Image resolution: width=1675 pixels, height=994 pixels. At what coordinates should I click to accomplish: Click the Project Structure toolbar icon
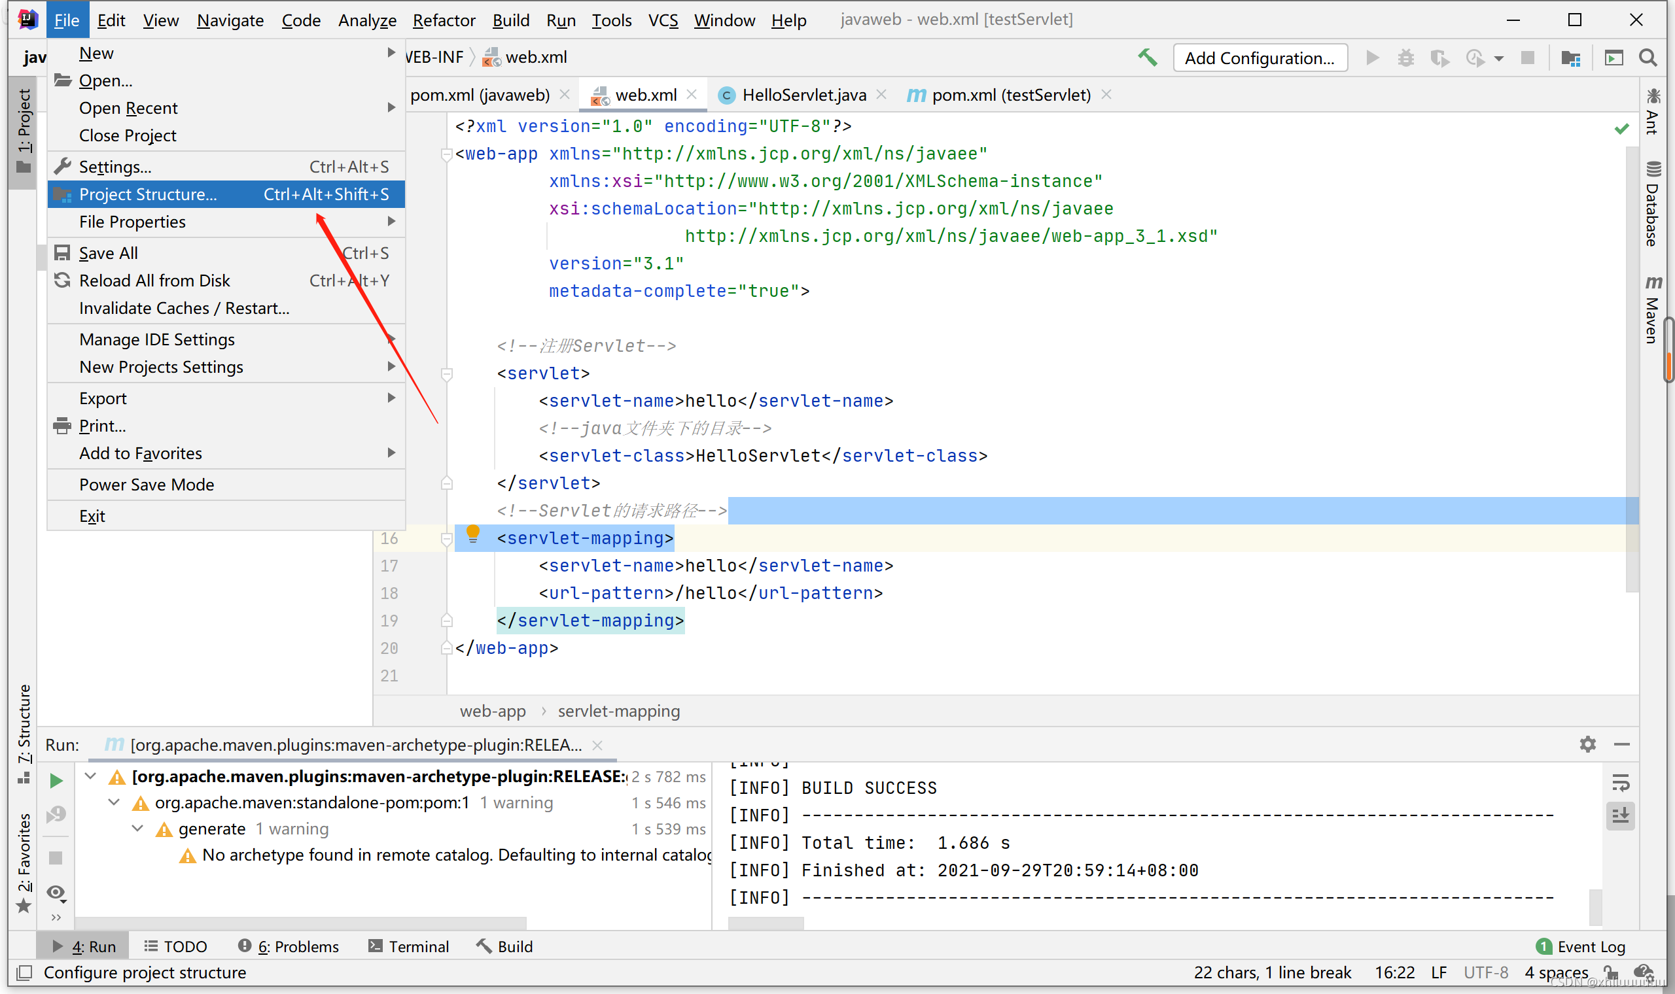(x=1570, y=58)
